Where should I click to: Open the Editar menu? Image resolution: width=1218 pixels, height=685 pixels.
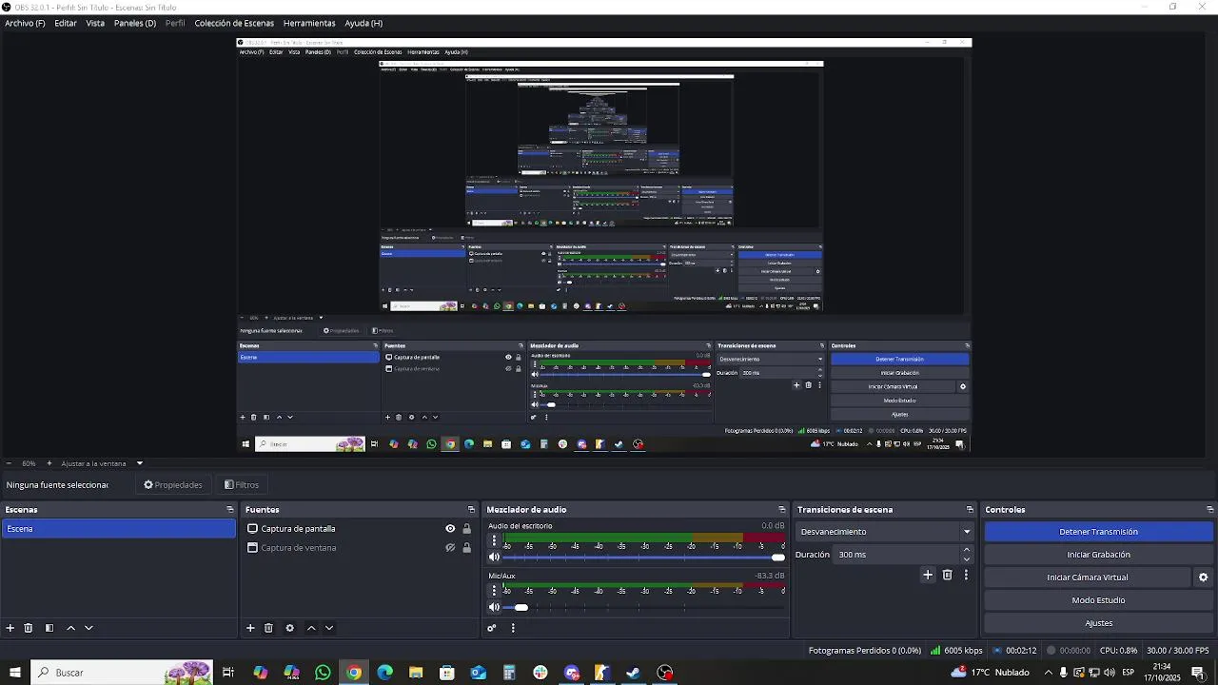pyautogui.click(x=66, y=23)
